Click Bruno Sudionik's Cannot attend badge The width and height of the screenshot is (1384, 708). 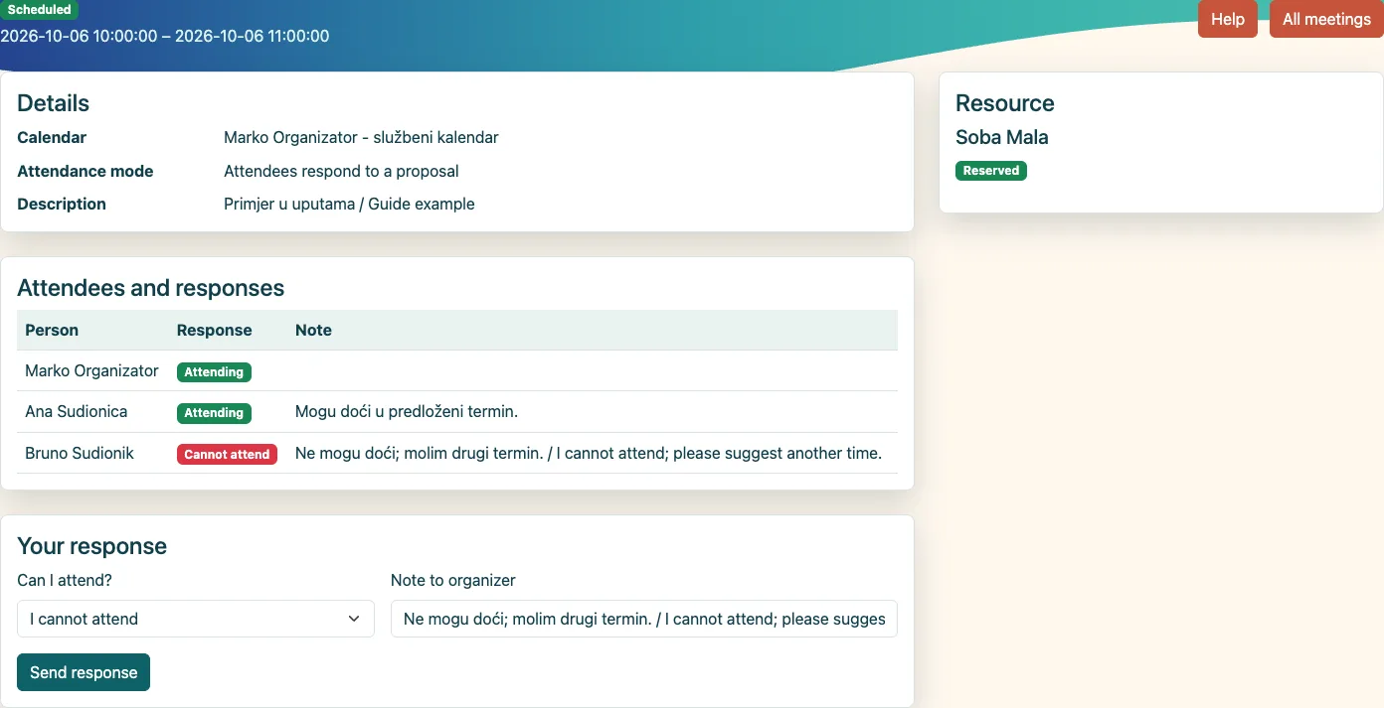click(227, 455)
